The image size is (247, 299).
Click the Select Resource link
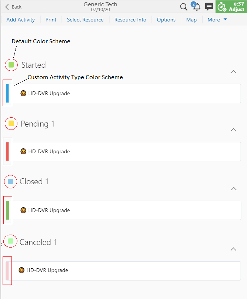(x=85, y=20)
